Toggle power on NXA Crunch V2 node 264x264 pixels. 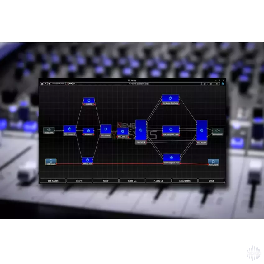(123, 131)
